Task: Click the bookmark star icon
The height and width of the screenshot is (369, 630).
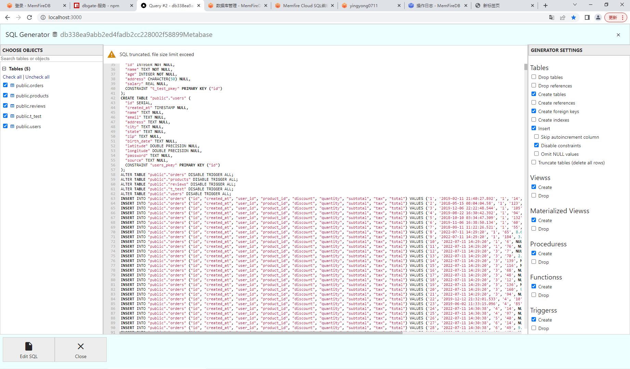Action: pyautogui.click(x=574, y=17)
